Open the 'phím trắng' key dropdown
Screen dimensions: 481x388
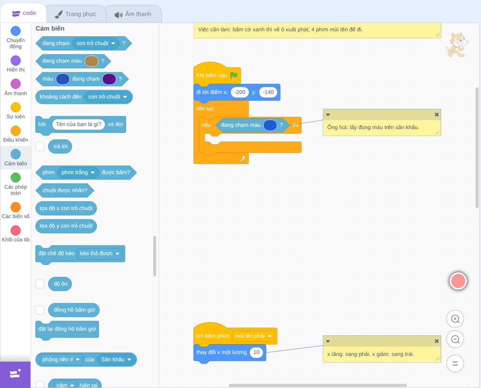pyautogui.click(x=78, y=172)
